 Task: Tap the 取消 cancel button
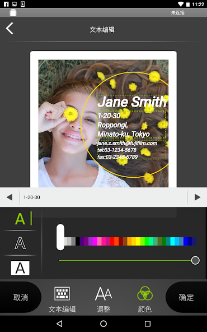(21, 297)
